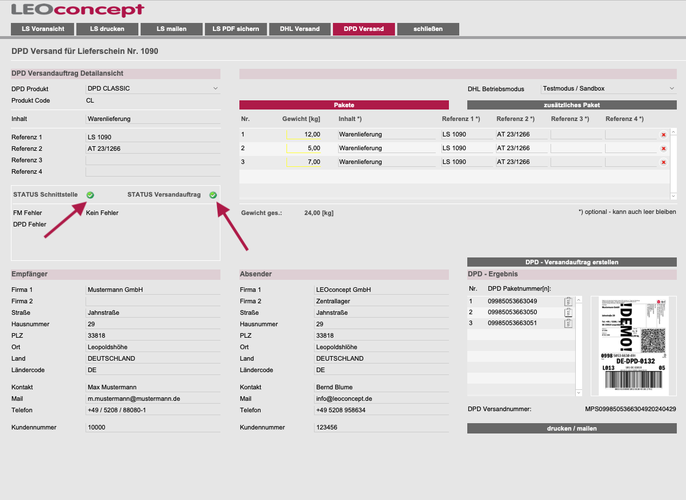Click up arrow of Paketnummer list scrollbar

pos(579,300)
